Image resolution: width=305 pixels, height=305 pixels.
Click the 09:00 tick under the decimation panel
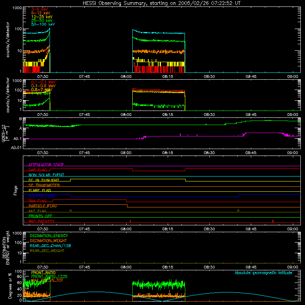(x=292, y=267)
